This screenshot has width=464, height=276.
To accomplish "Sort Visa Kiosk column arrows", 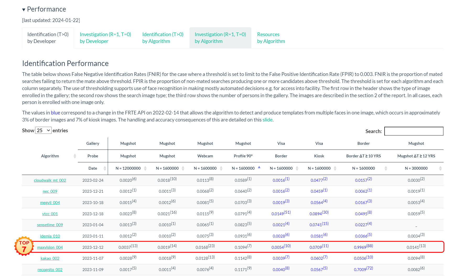I will pos(335,168).
